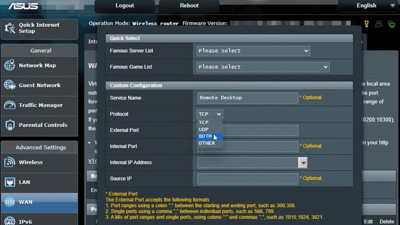Open the IPv6 icon
400x225 pixels.
10,221
